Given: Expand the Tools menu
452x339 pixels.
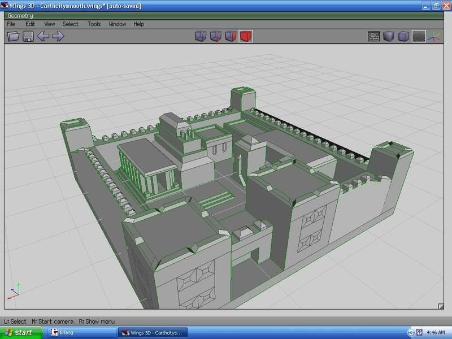Looking at the screenshot, I should pos(94,24).
